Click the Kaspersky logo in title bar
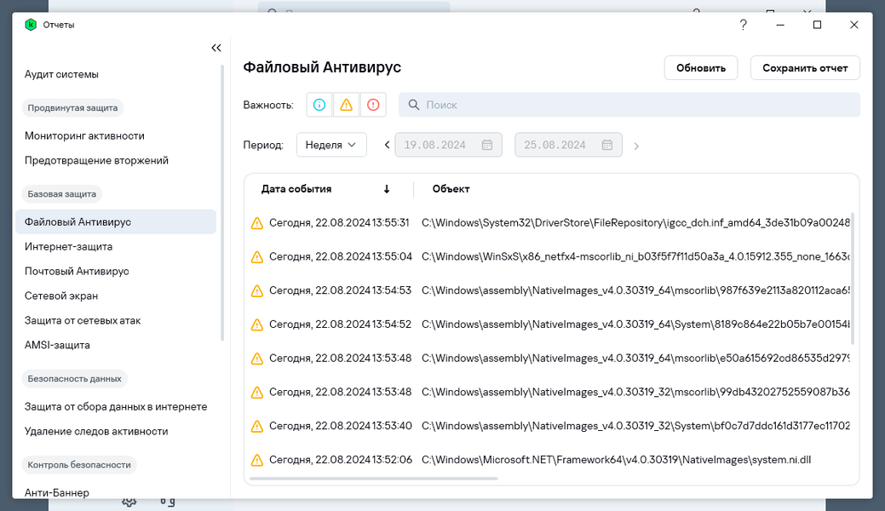Screen dimensions: 885x511 [31, 25]
